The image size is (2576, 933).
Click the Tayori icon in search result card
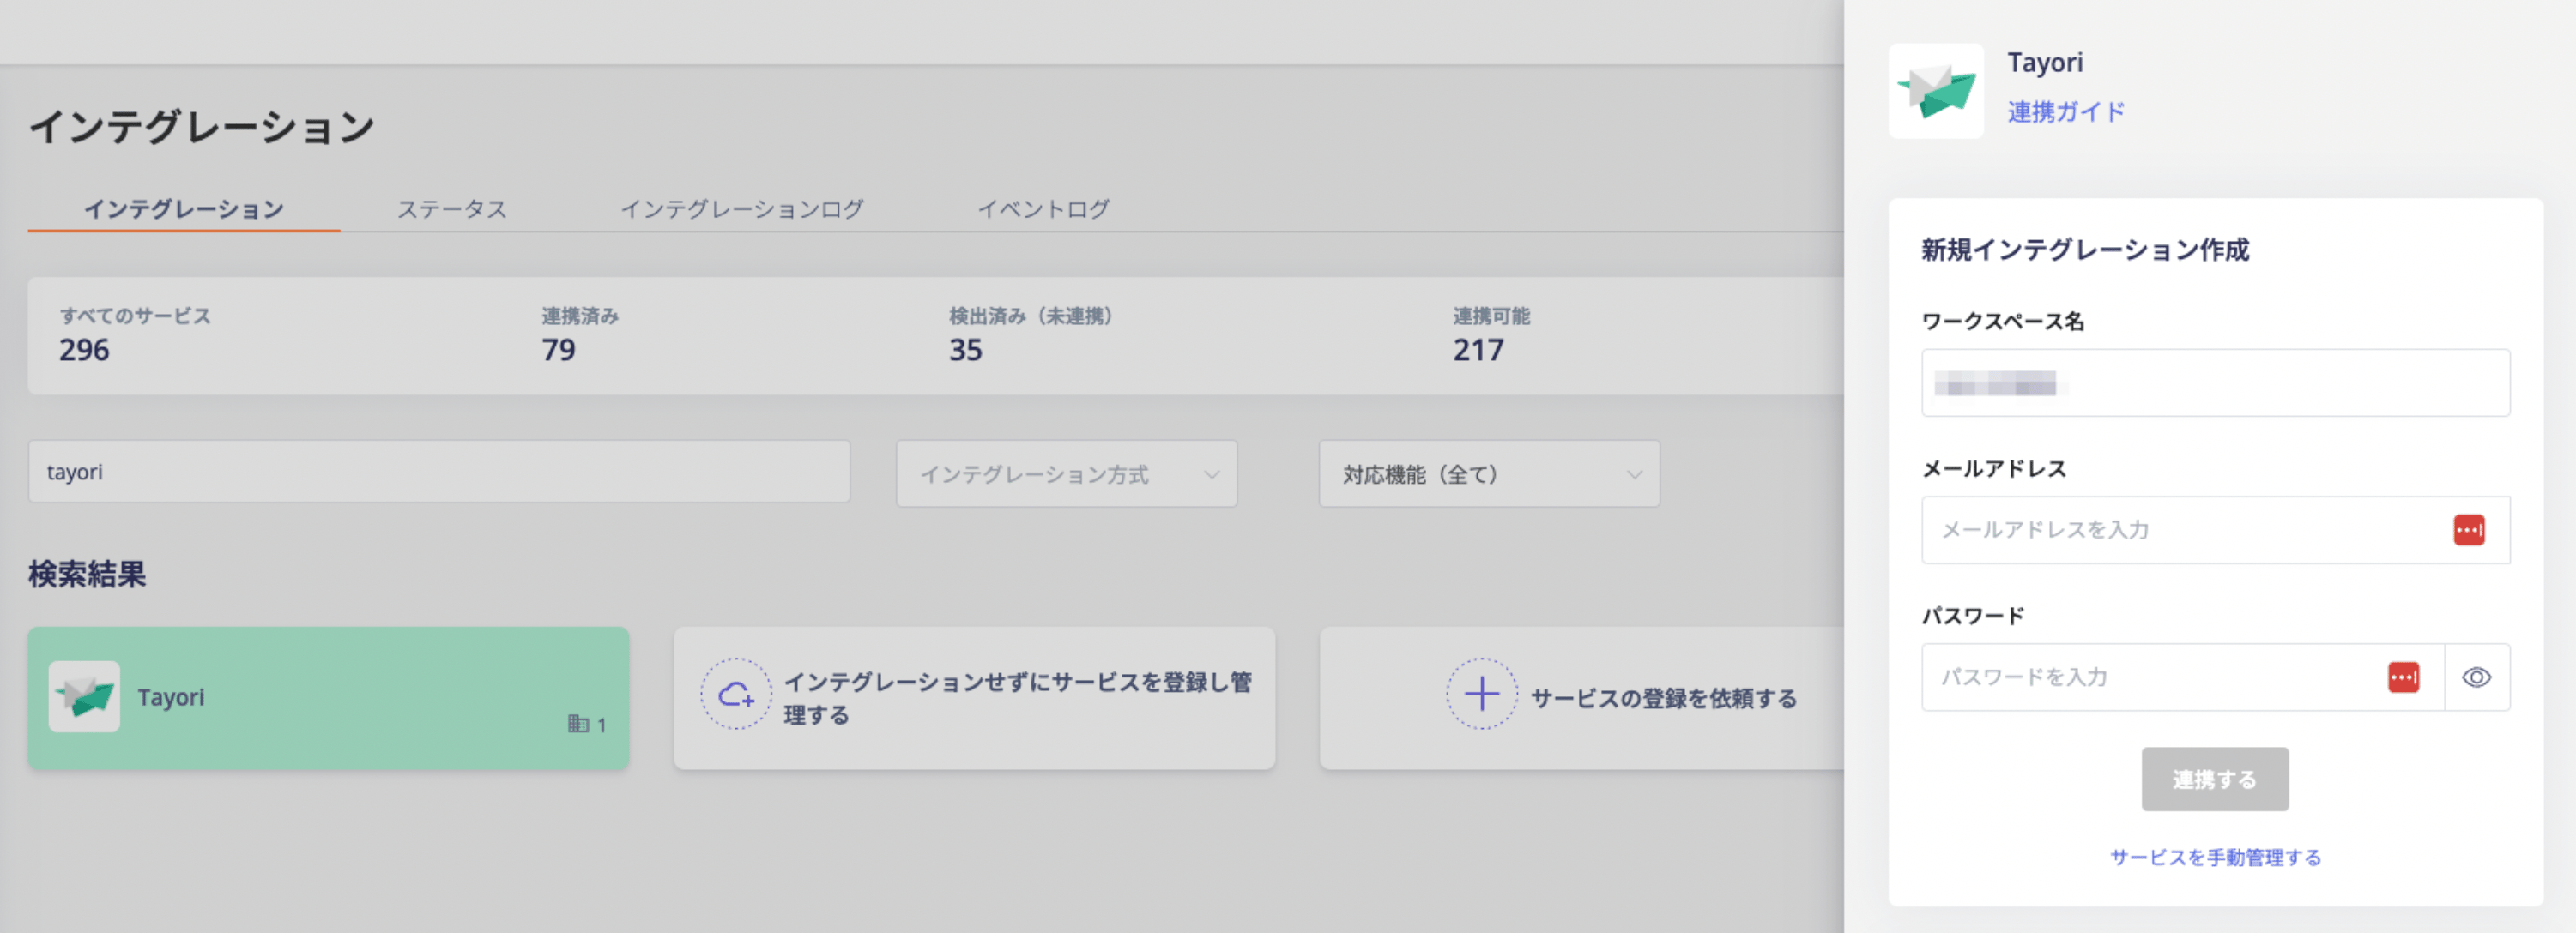click(x=84, y=696)
